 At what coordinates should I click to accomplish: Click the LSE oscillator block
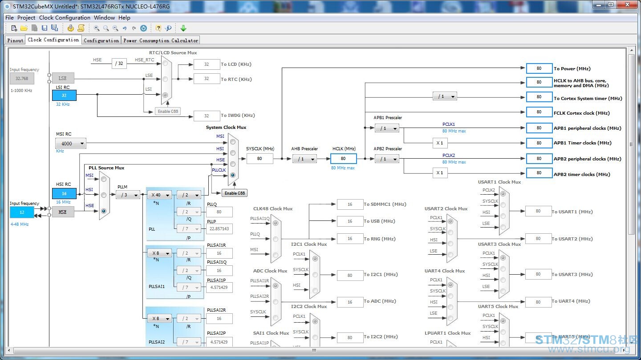tap(63, 78)
